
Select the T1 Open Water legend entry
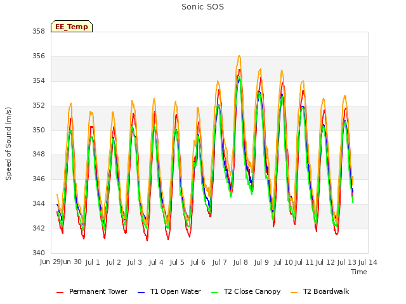point(169,291)
